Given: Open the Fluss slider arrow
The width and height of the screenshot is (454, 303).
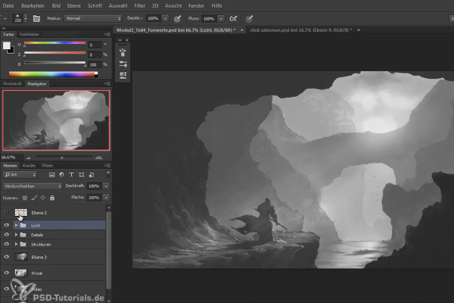Looking at the screenshot, I should pyautogui.click(x=221, y=19).
